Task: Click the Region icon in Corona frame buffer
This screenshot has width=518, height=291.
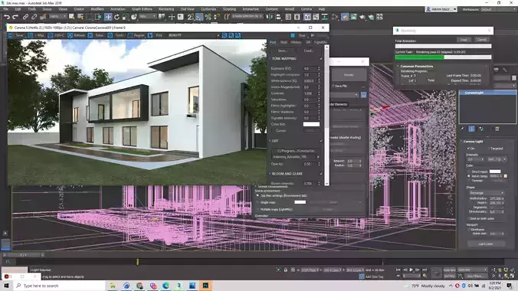Action: [x=130, y=35]
